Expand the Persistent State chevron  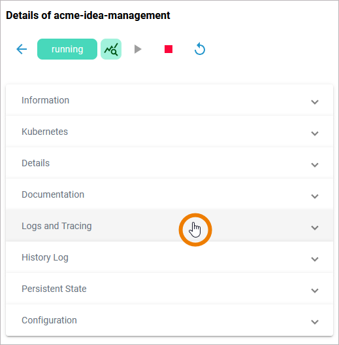click(x=315, y=291)
